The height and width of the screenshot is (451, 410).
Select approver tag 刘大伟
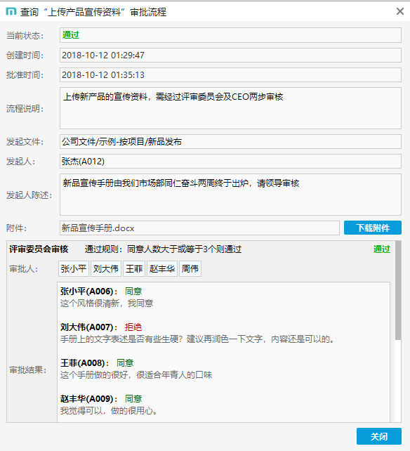point(106,268)
